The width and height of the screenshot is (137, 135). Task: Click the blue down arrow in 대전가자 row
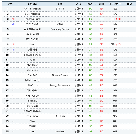(12, 50)
